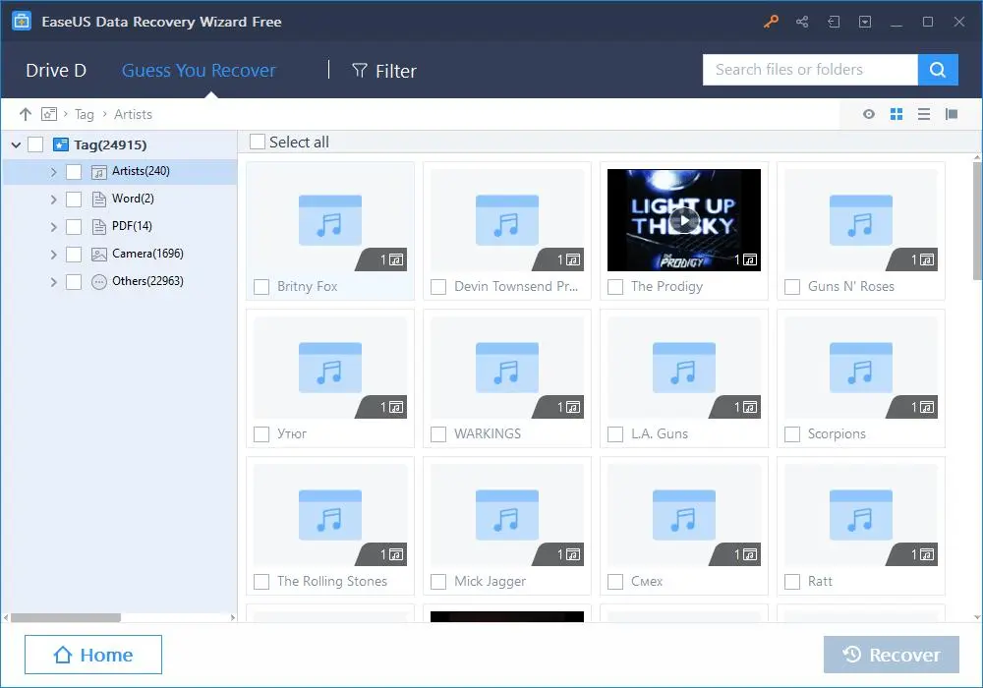Click the Search files or folders field

(x=810, y=70)
